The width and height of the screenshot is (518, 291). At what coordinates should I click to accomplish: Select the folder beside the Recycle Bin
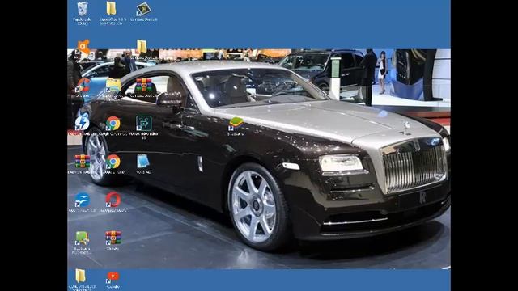point(112,9)
